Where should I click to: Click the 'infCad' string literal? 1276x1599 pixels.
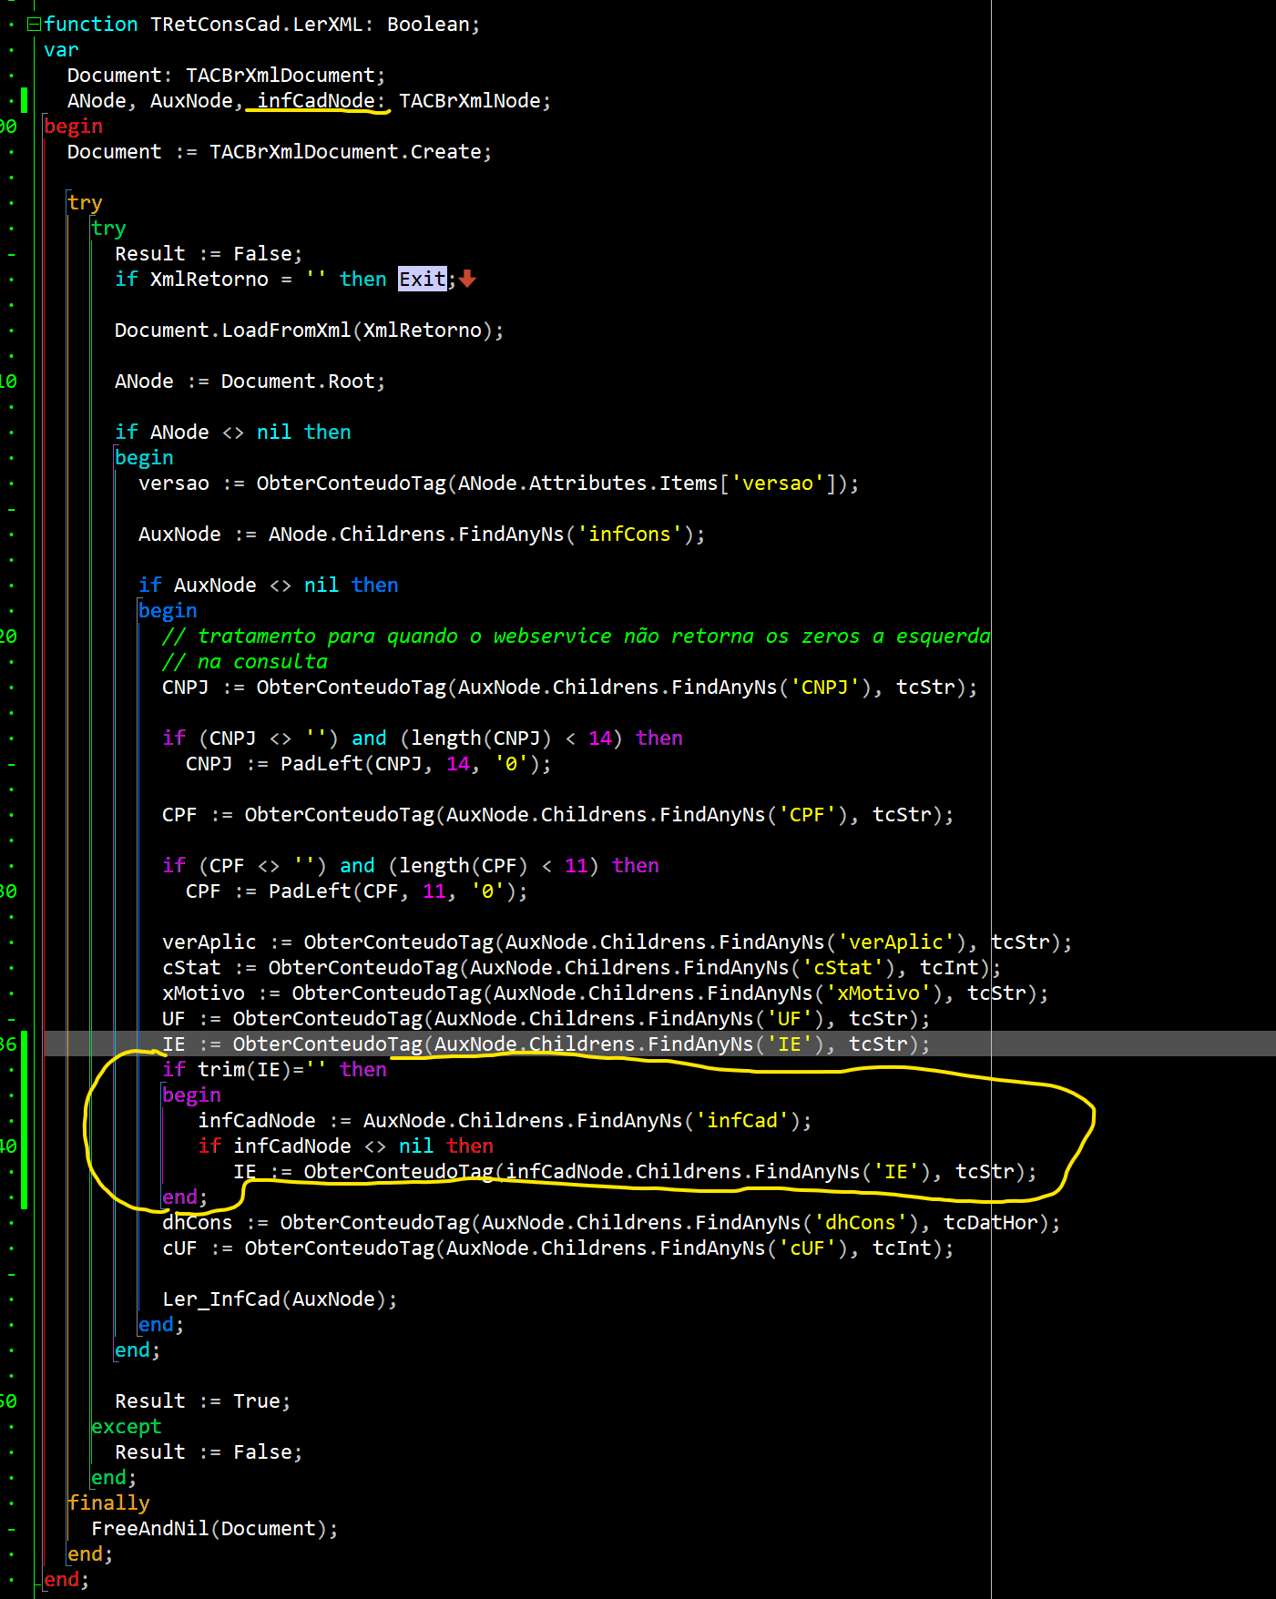click(742, 1121)
